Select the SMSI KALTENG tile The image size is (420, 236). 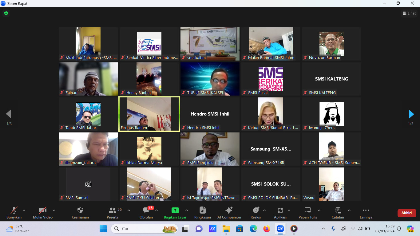coord(332,79)
